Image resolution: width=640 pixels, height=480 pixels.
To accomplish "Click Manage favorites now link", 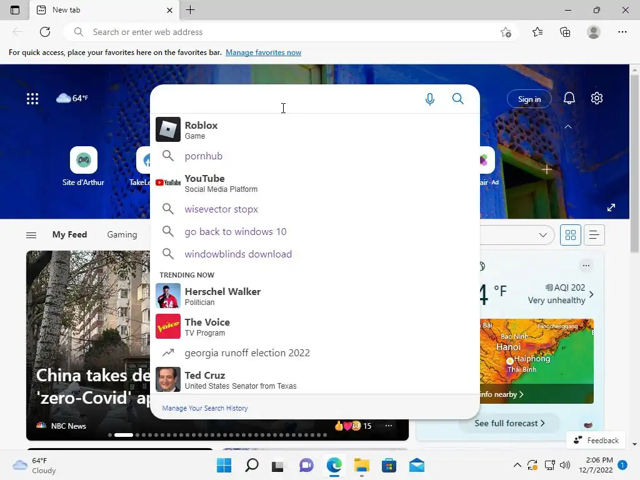I will [x=263, y=52].
